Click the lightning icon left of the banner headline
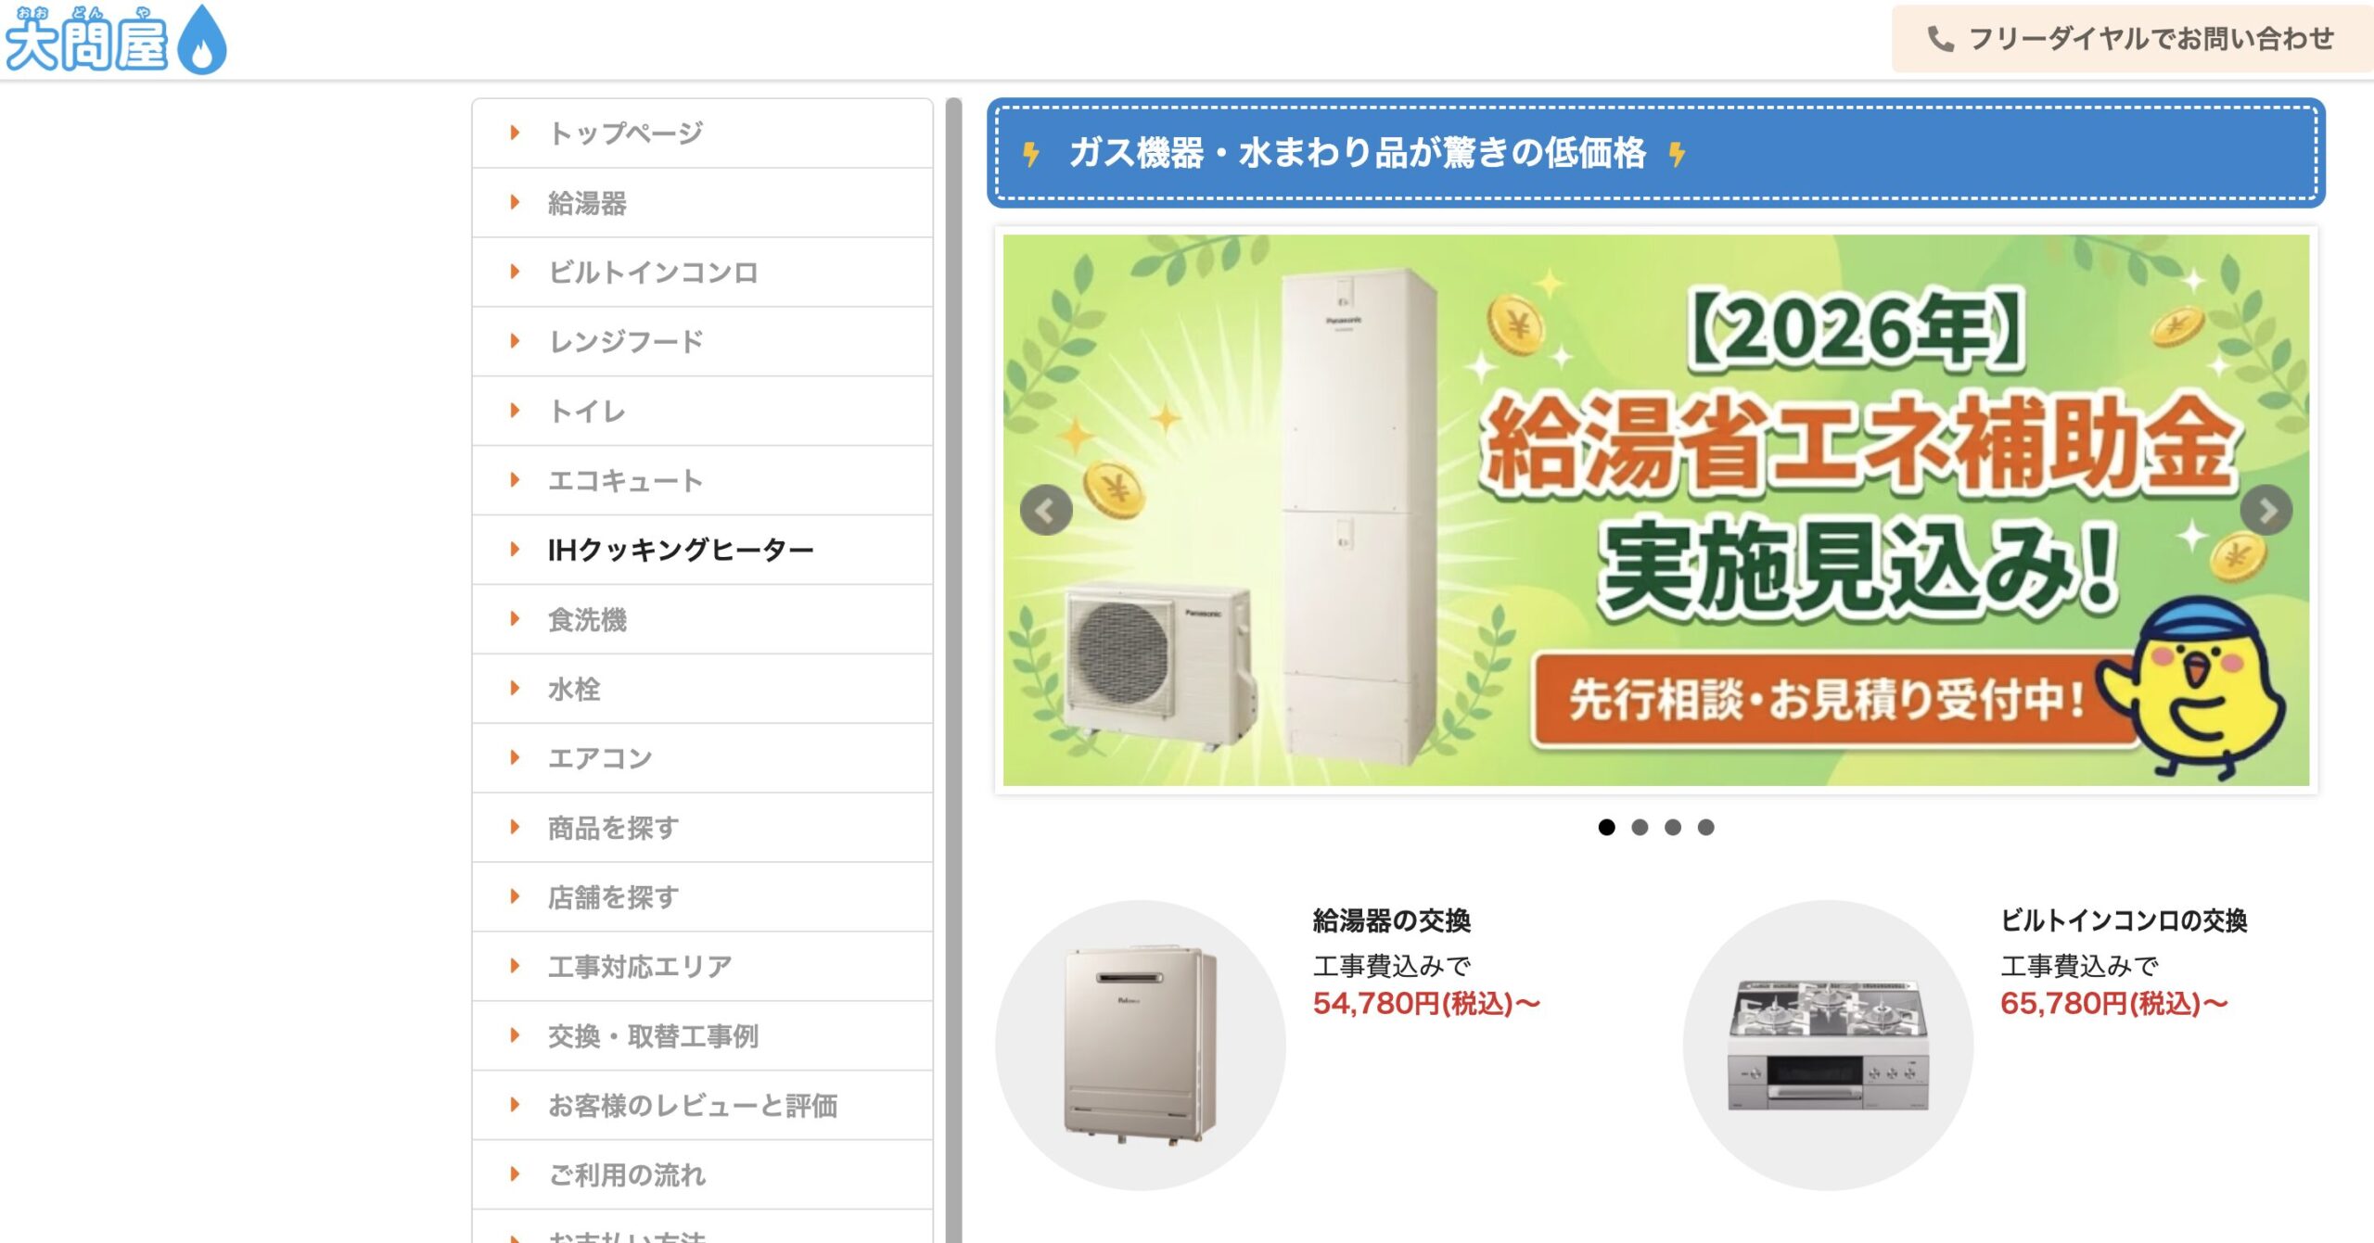 pyautogui.click(x=1031, y=153)
